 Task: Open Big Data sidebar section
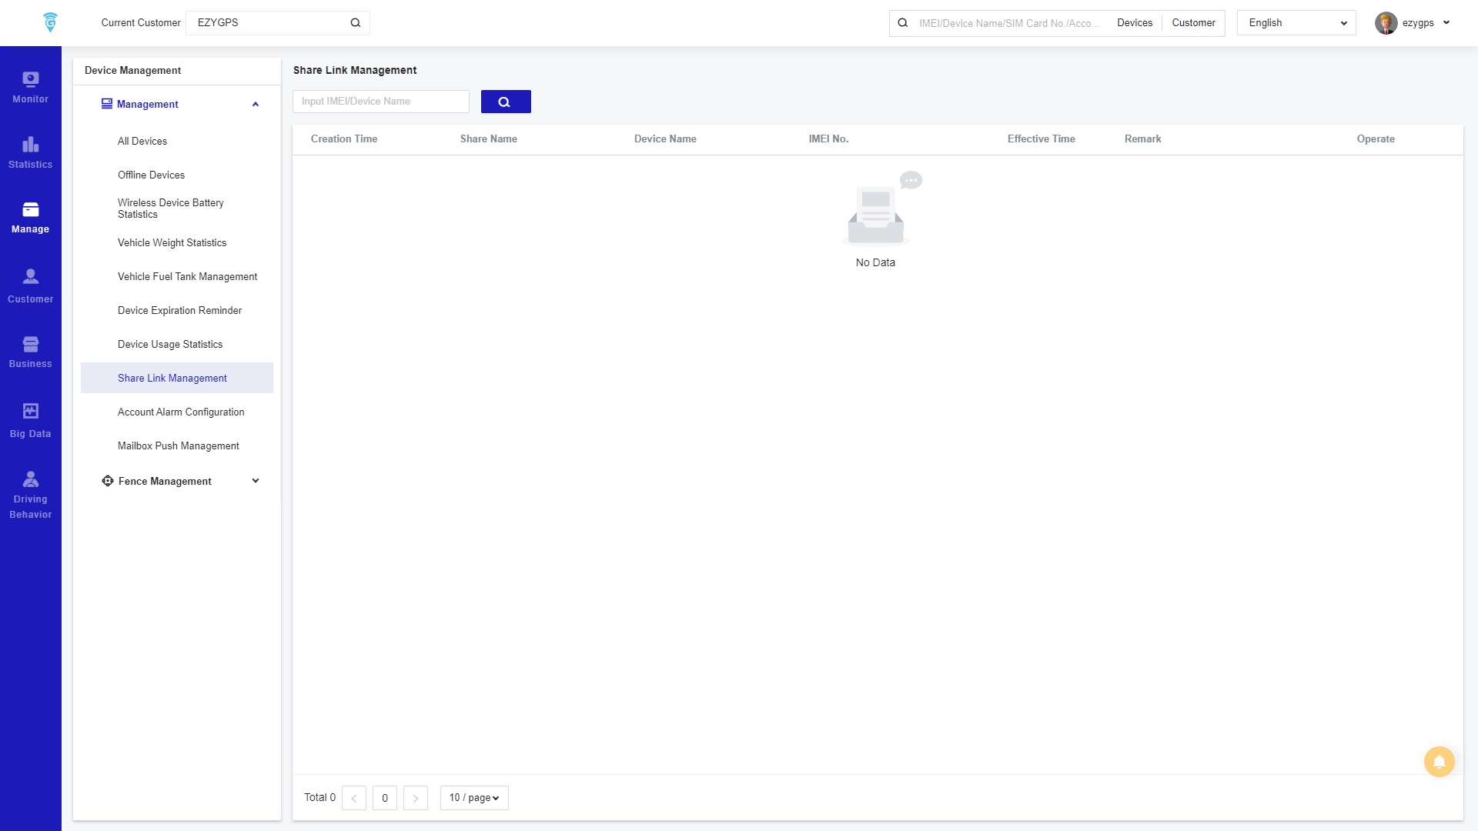click(30, 421)
